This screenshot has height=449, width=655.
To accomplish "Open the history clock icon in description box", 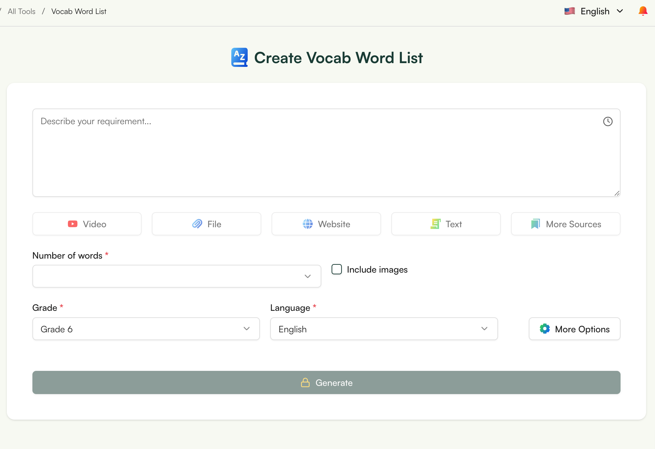I will [608, 121].
